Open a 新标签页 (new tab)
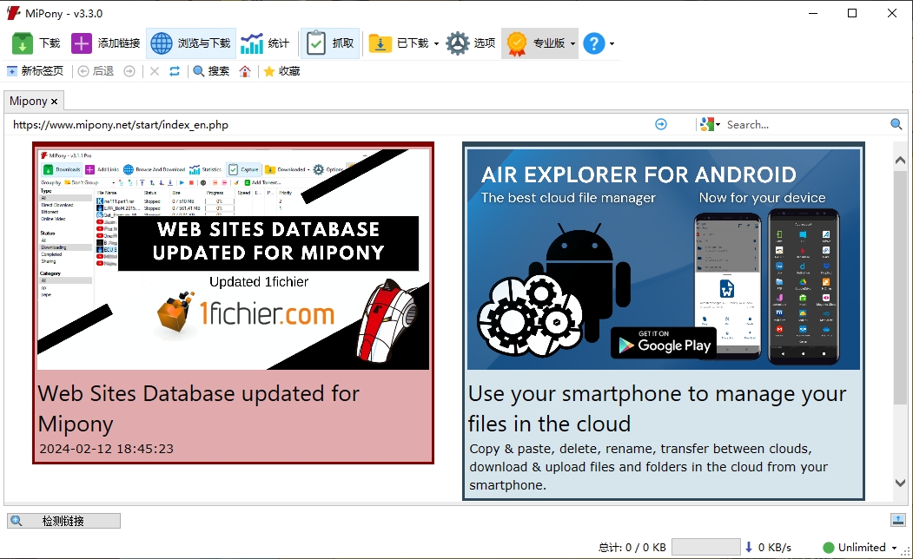This screenshot has height=559, width=913. [x=35, y=70]
